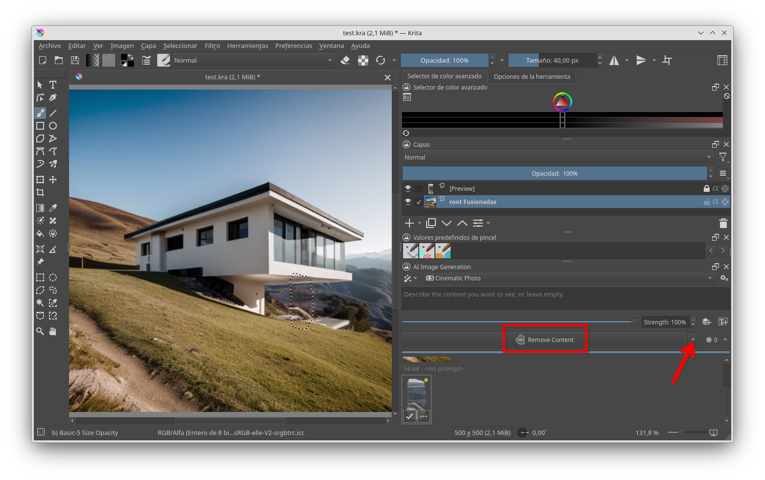Choose the Elliptical Selection tool
The height and width of the screenshot is (480, 765).
(x=53, y=277)
